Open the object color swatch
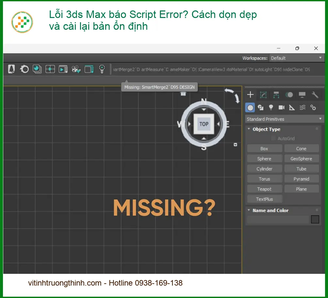This screenshot has height=298, width=328. tap(315, 219)
